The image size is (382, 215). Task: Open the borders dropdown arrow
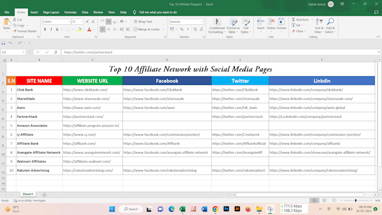point(73,29)
